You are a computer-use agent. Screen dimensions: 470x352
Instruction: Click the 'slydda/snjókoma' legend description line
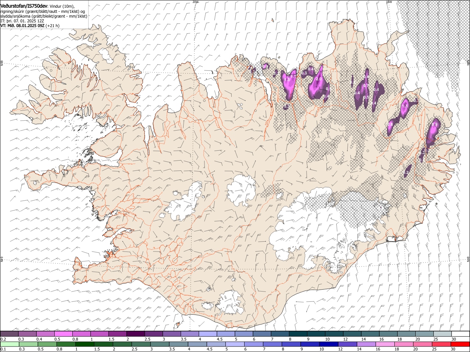coord(44,16)
